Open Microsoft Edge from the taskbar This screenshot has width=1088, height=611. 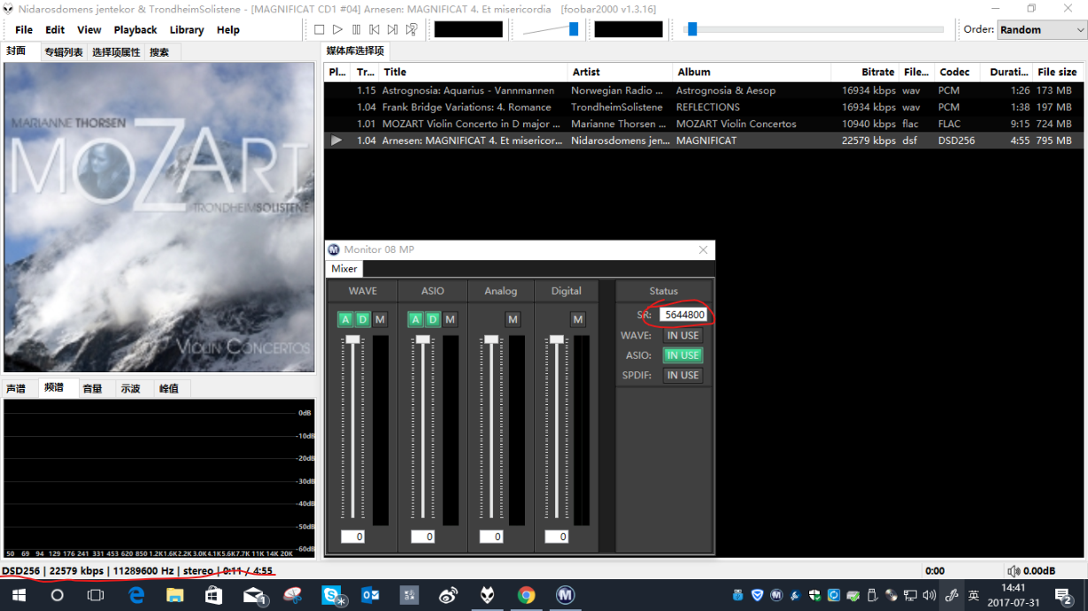click(x=136, y=595)
